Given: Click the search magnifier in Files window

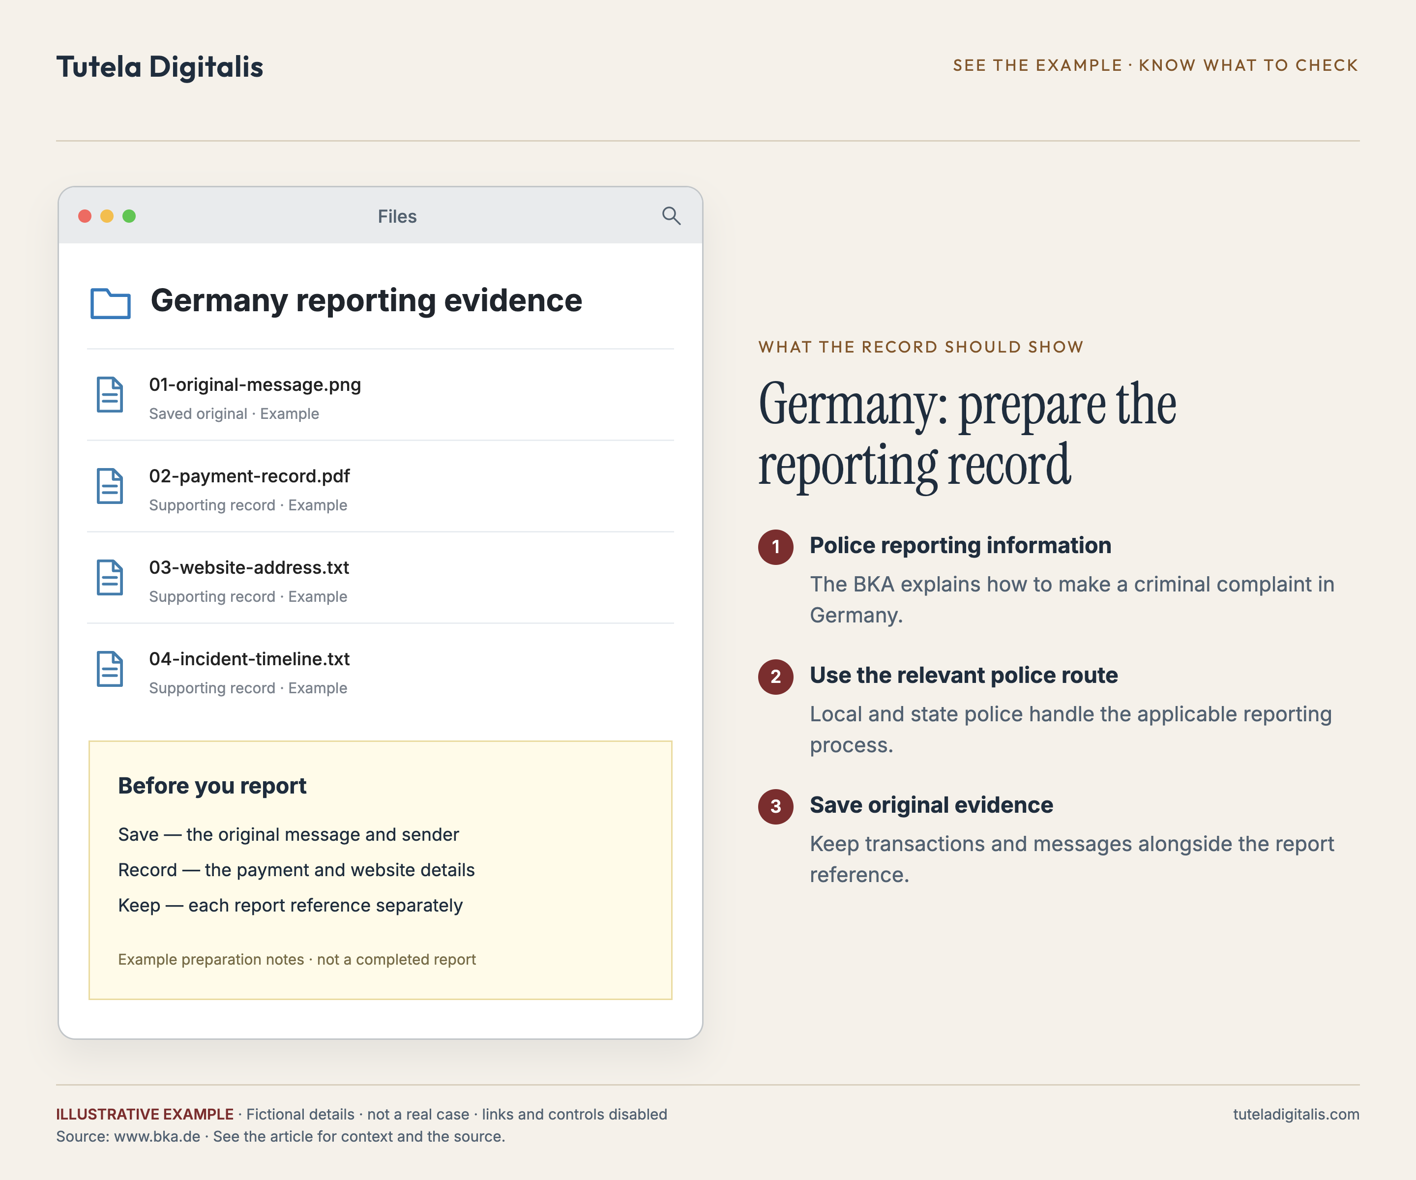Looking at the screenshot, I should [x=671, y=216].
